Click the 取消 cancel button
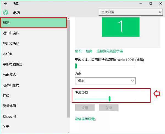The image size is (165, 134). pyautogui.click(x=109, y=108)
